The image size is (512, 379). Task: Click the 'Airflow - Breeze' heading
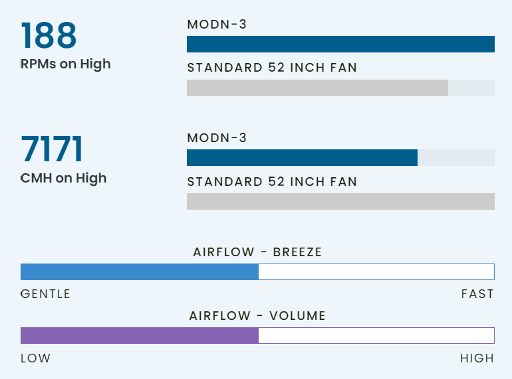pyautogui.click(x=257, y=252)
